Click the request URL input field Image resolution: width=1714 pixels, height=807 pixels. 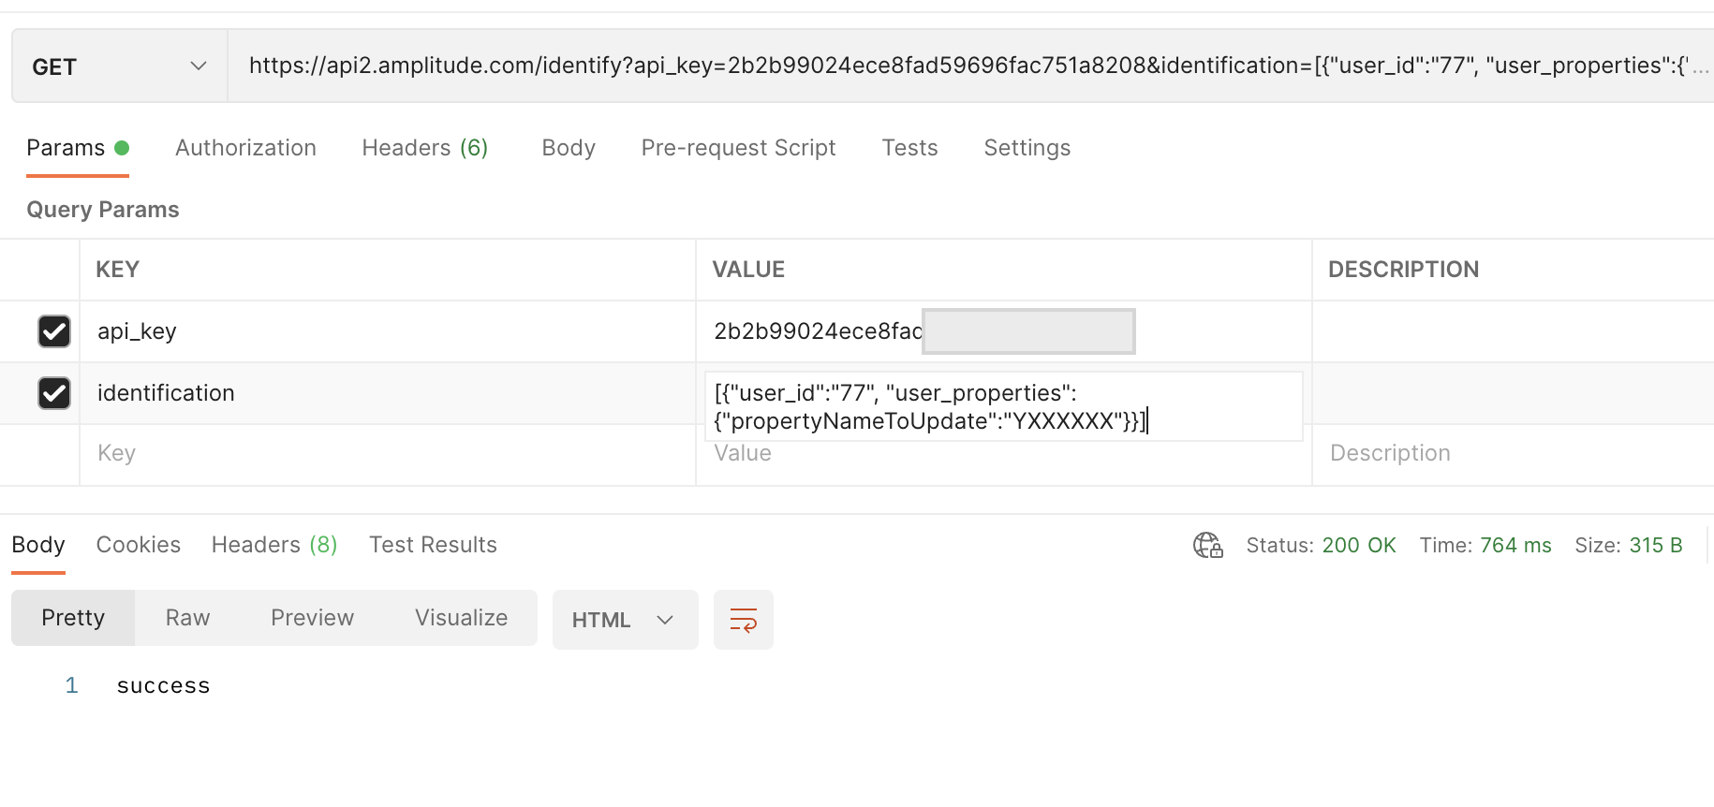pos(970,66)
